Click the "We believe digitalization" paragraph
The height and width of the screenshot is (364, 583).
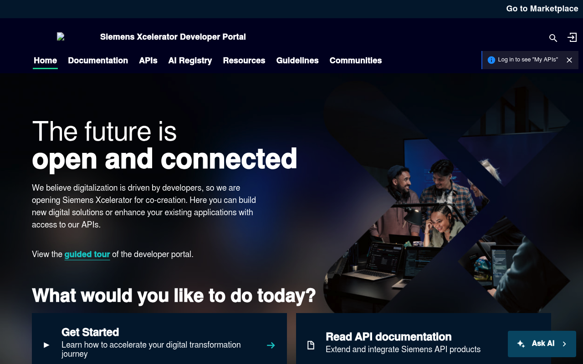tap(144, 206)
